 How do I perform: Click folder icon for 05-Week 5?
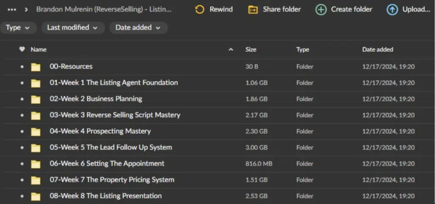tap(36, 148)
